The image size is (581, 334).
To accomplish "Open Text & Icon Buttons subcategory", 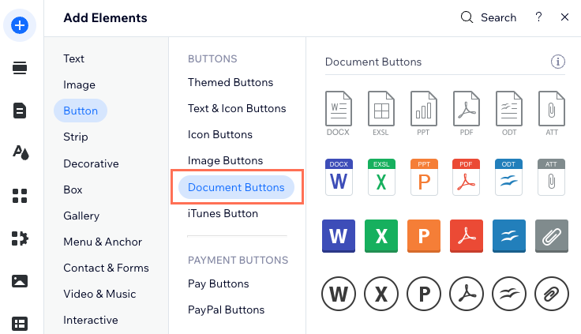I will [x=237, y=108].
